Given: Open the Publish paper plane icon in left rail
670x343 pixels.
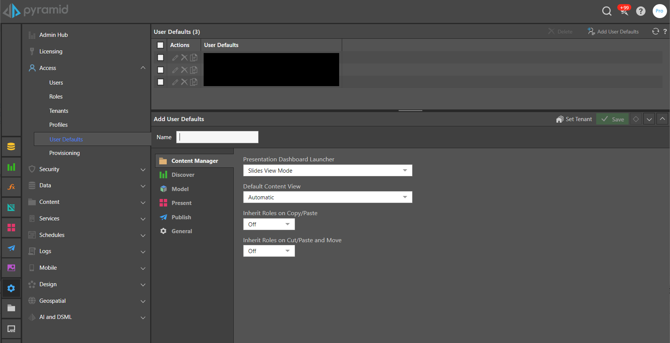Looking at the screenshot, I should point(11,248).
